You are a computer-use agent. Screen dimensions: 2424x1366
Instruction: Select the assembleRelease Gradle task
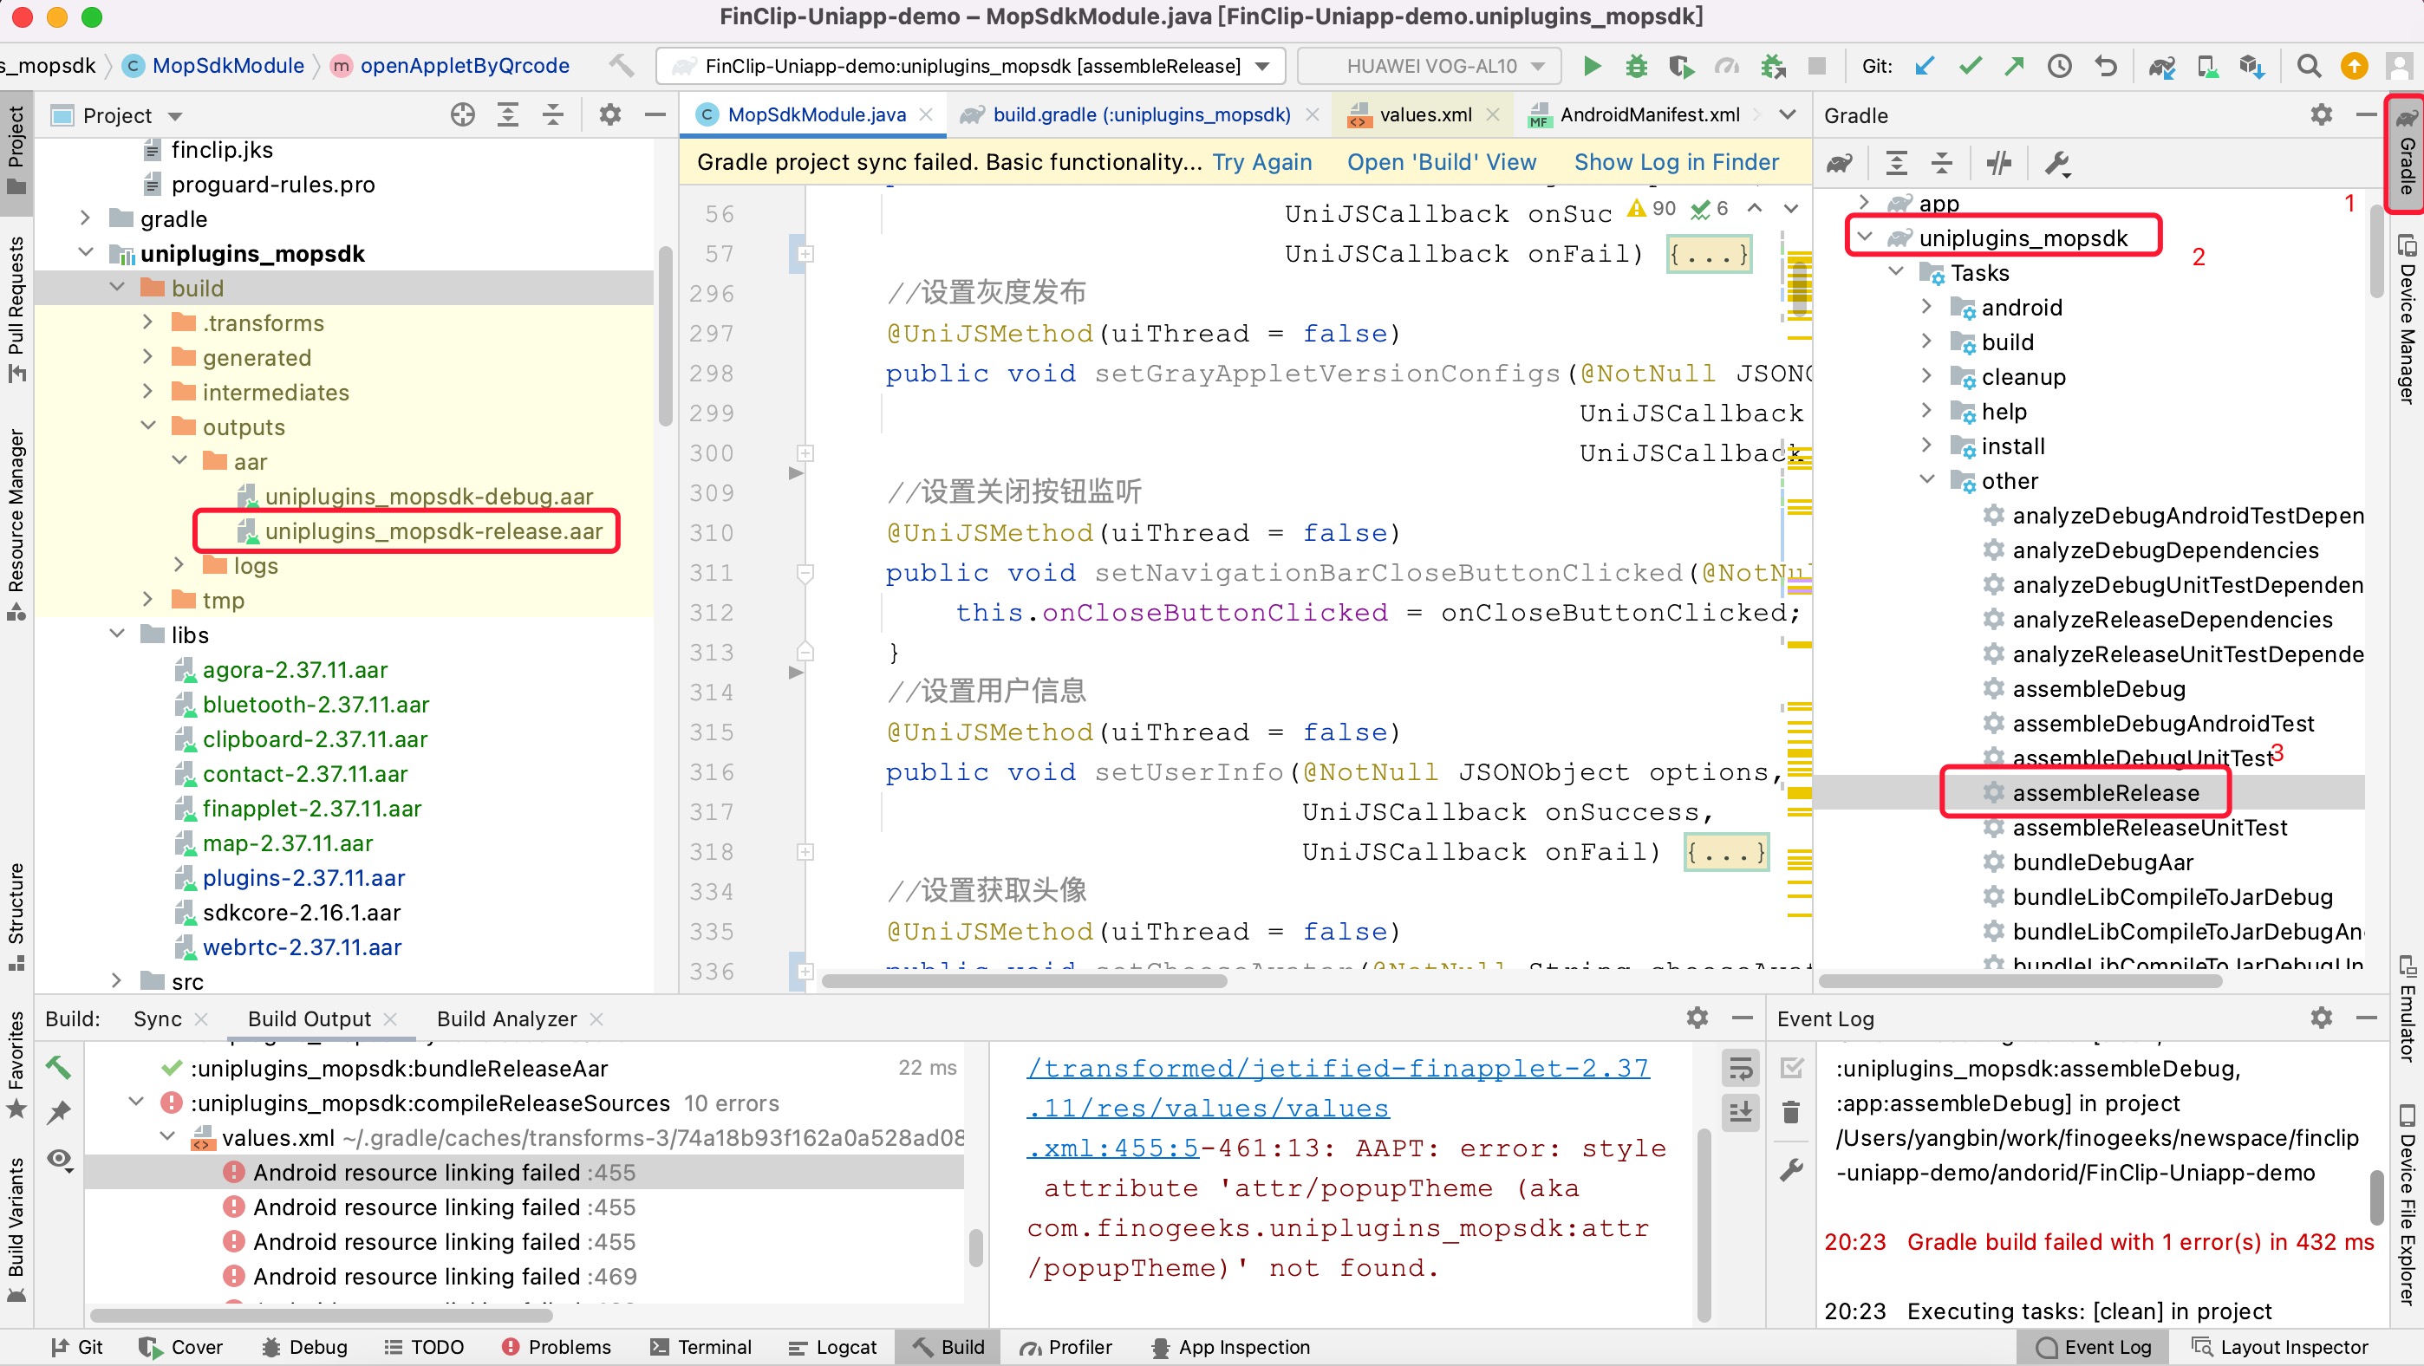click(2105, 793)
